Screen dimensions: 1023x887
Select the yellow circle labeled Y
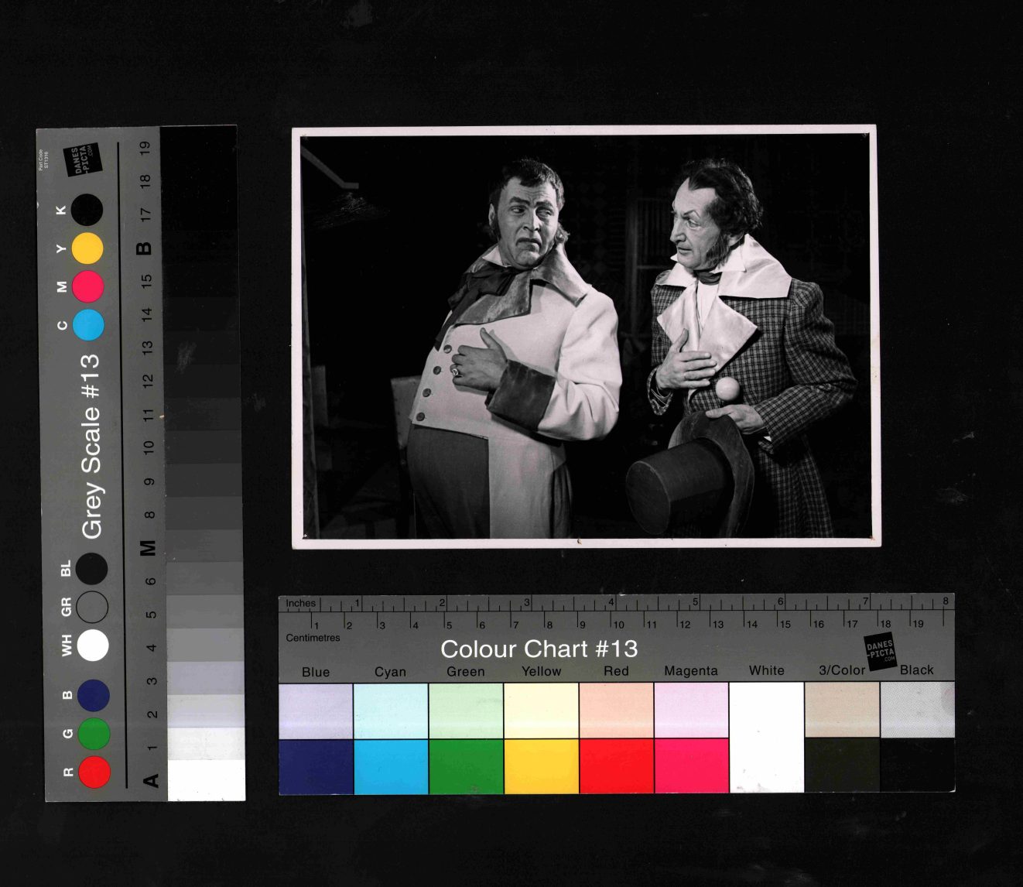(x=87, y=248)
